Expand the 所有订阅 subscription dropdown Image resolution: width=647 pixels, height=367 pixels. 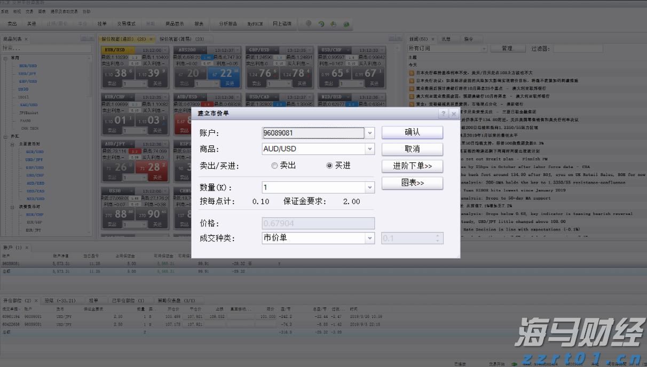click(x=483, y=47)
